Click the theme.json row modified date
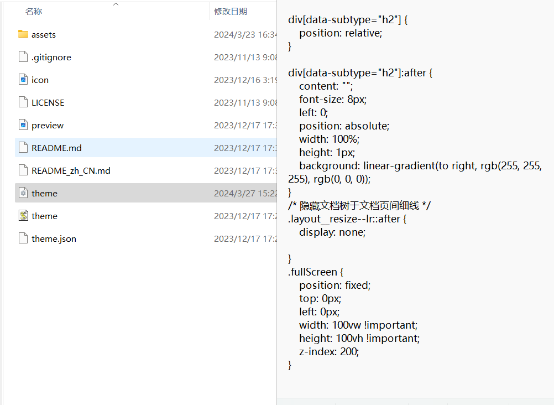Screen dimensions: 554x405 (245, 239)
